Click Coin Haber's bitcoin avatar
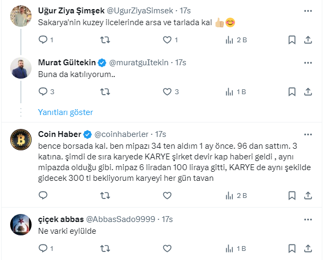325x260 pixels. (x=21, y=139)
